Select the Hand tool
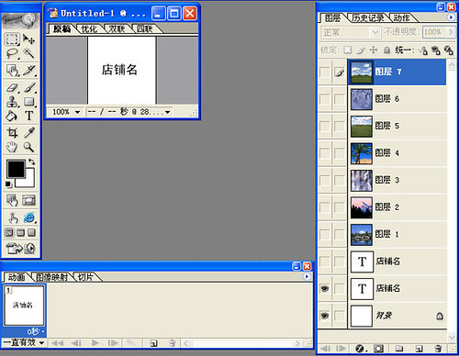 coord(12,147)
